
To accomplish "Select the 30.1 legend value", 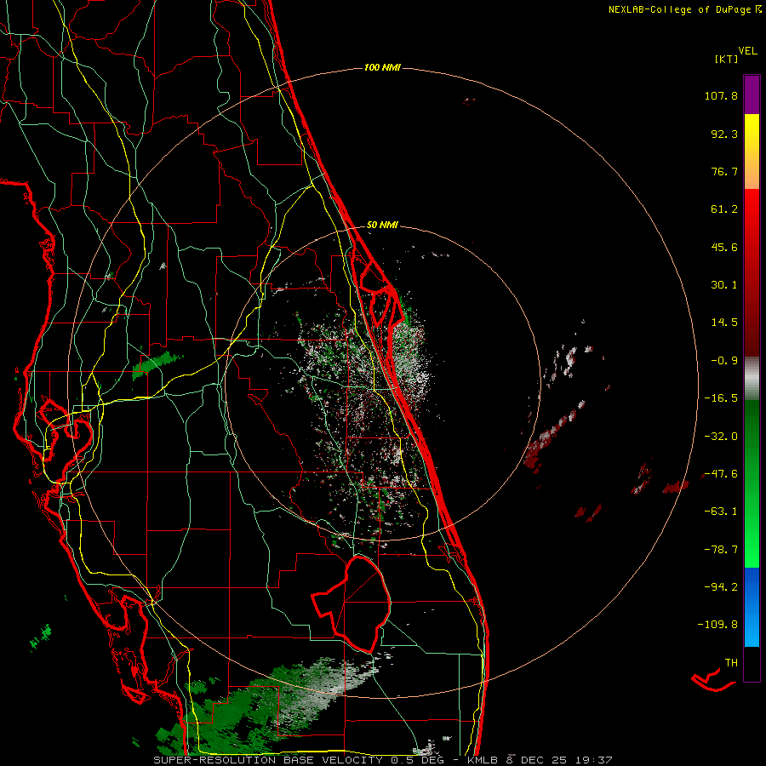I will [724, 285].
